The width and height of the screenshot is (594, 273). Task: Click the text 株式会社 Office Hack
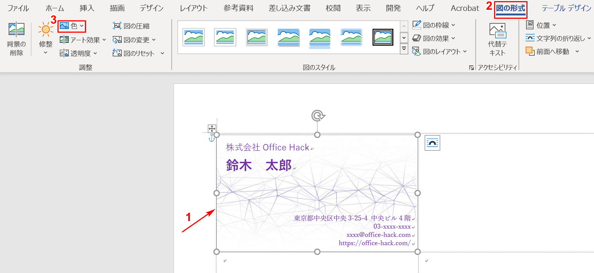coord(268,147)
